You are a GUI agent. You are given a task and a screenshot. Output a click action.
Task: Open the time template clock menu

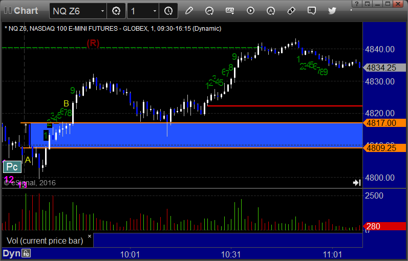168,11
